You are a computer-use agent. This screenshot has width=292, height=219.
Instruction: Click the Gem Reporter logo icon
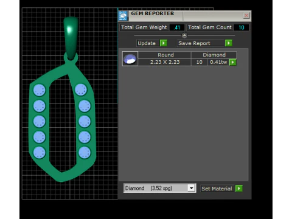(123, 16)
